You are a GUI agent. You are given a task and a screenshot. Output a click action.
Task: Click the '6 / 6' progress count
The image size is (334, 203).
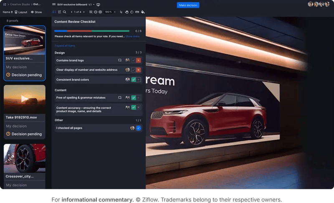tap(139, 31)
